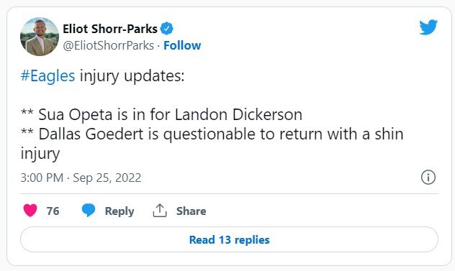Open Eliot Shorr-Parks profile picture
455x271 pixels.
click(x=40, y=36)
